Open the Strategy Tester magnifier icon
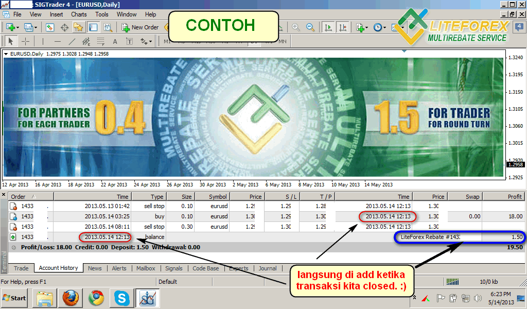 pyautogui.click(x=108, y=27)
